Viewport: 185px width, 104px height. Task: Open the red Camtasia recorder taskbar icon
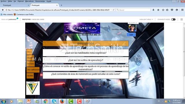79,101
